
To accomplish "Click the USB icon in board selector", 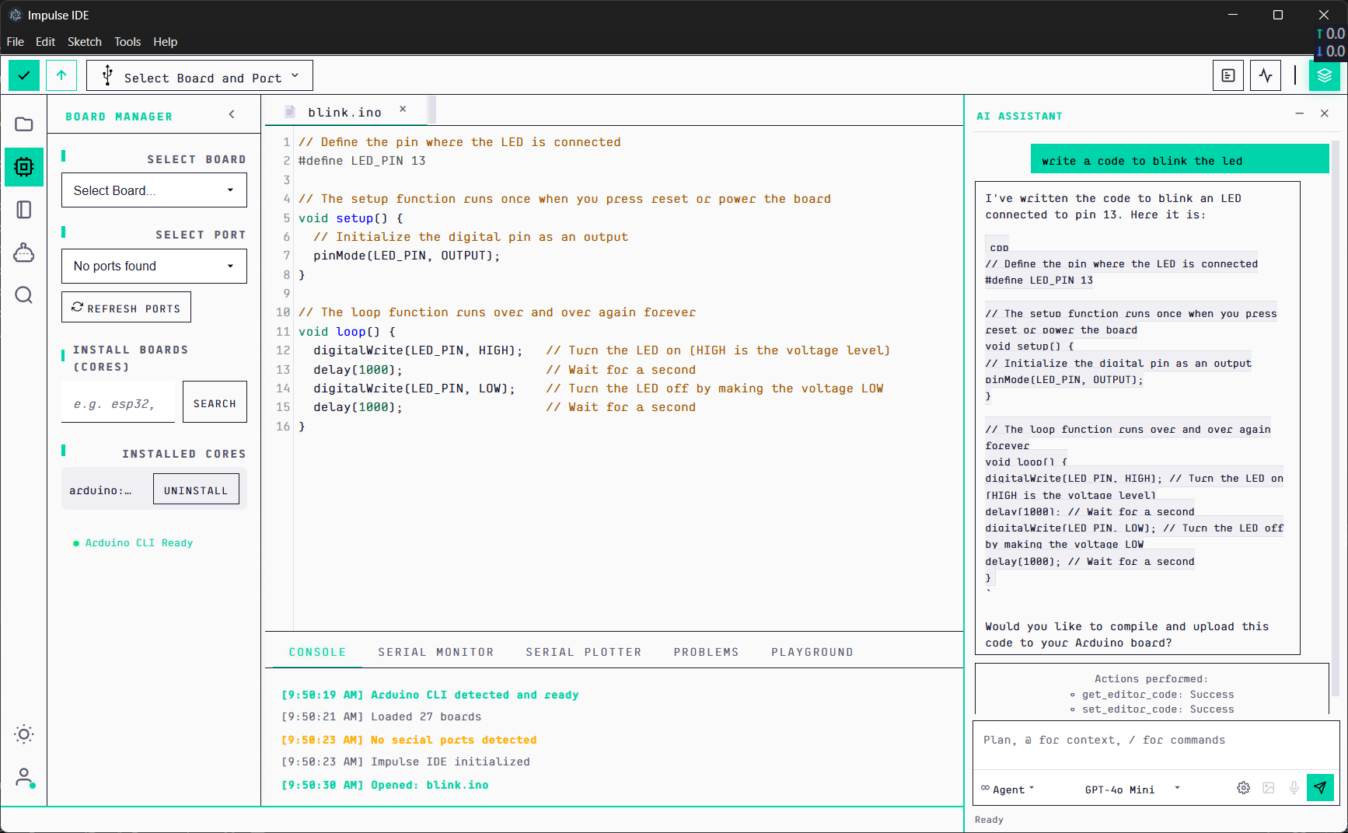I will [x=108, y=76].
